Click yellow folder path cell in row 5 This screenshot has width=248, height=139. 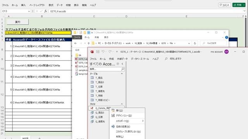38,33
